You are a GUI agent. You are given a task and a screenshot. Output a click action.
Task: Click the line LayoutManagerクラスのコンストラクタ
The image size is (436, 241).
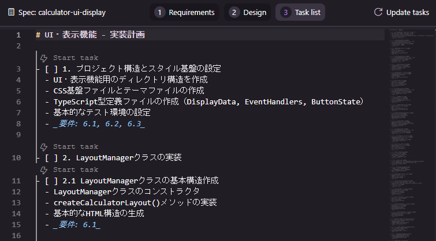click(126, 191)
